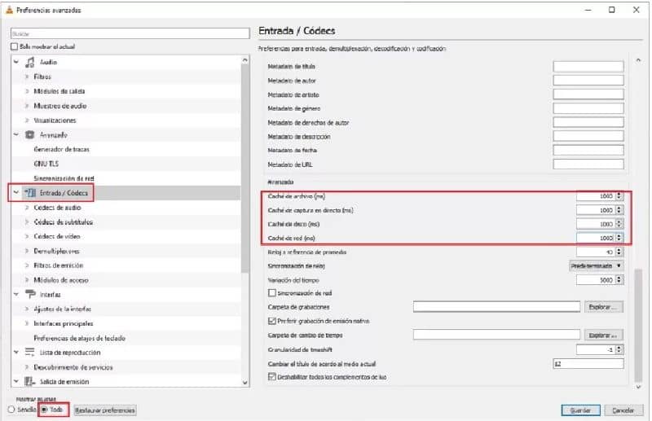Select Módulos de salida tree item
652x421 pixels.
tap(59, 91)
